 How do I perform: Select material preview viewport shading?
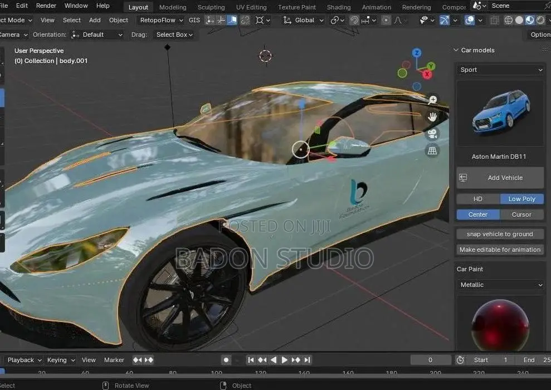click(x=530, y=21)
